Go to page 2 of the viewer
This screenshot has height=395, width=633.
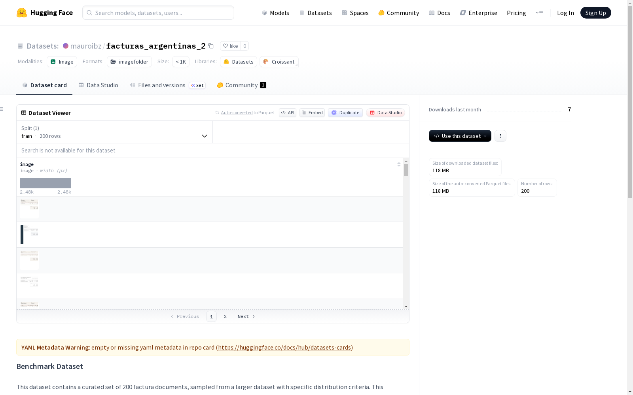coord(225,316)
